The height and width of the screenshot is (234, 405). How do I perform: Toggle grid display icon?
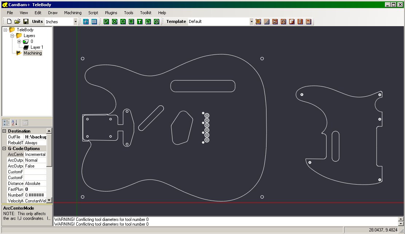(x=94, y=21)
